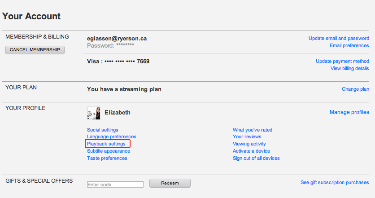Click Sign out of all devices
Screen dimensions: 375x198
coord(256,158)
